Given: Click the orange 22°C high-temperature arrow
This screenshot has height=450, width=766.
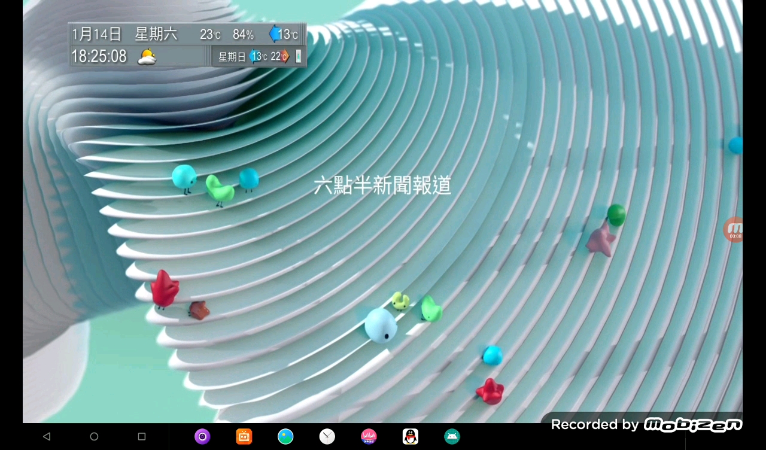Looking at the screenshot, I should [285, 57].
